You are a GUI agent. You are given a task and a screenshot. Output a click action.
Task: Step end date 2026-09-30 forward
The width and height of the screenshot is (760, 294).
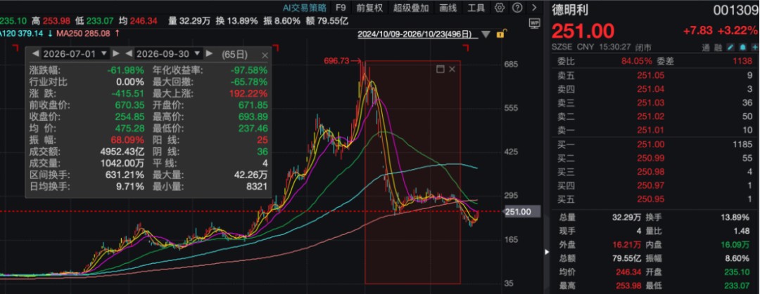click(x=211, y=53)
